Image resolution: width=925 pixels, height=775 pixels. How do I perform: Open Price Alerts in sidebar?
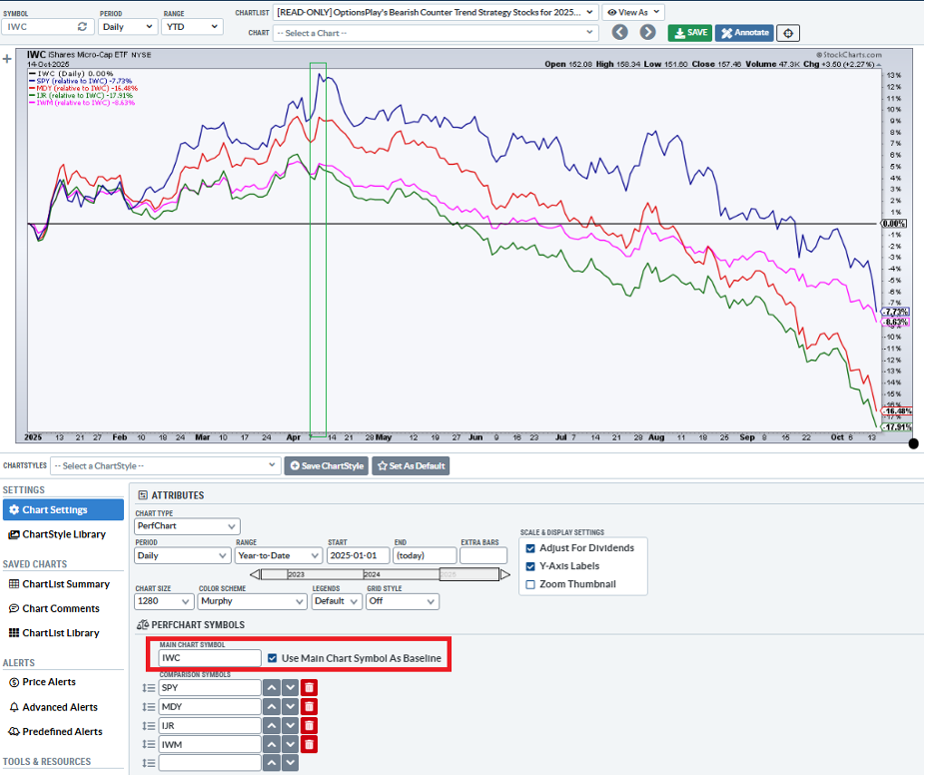[x=43, y=682]
